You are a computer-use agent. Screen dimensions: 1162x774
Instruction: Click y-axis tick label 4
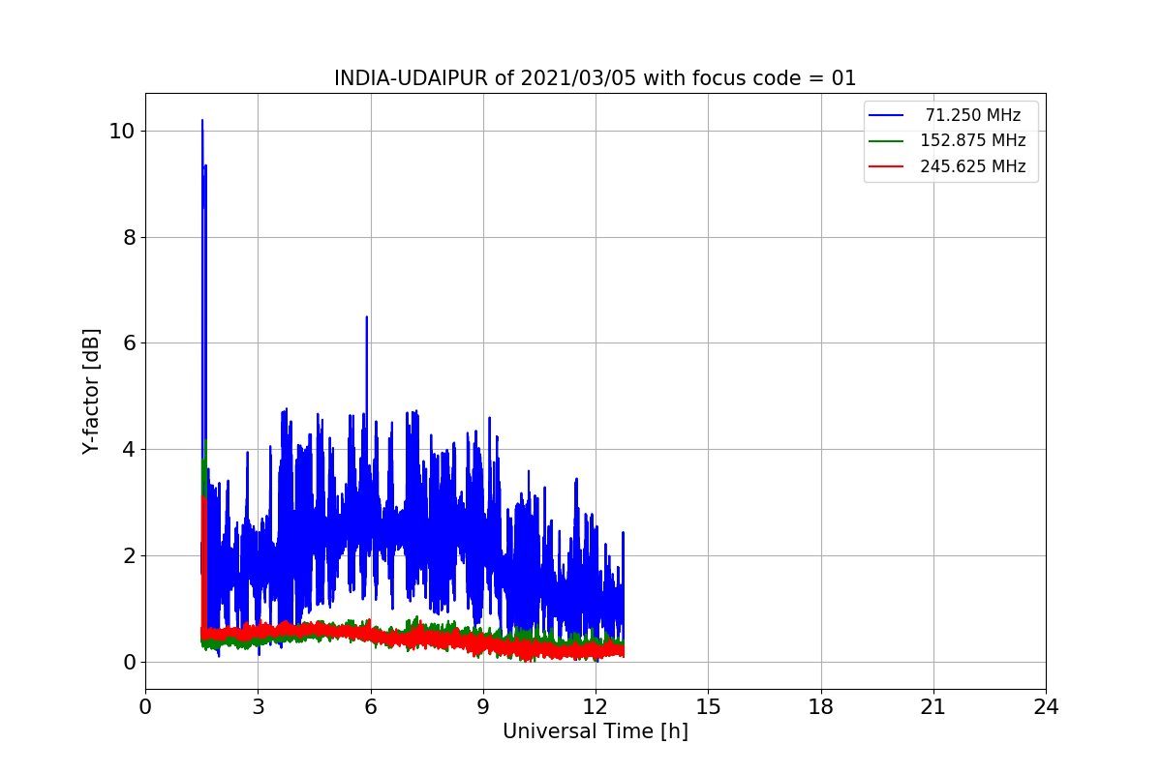pos(127,449)
